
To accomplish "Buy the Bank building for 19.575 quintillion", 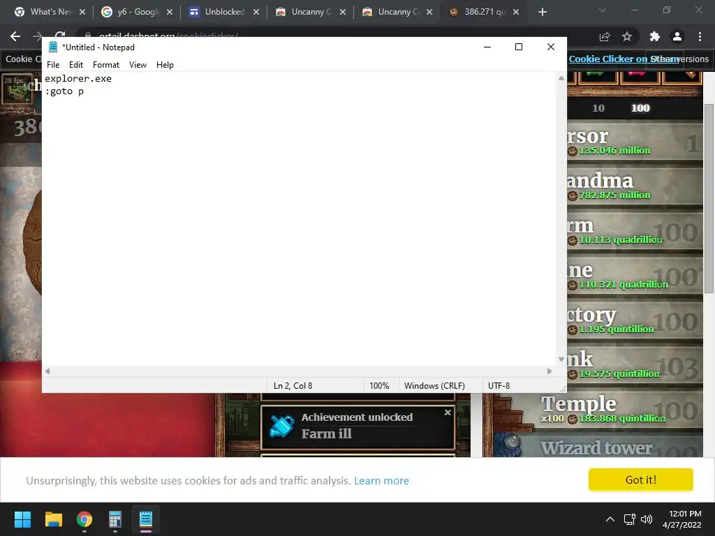I will point(635,366).
